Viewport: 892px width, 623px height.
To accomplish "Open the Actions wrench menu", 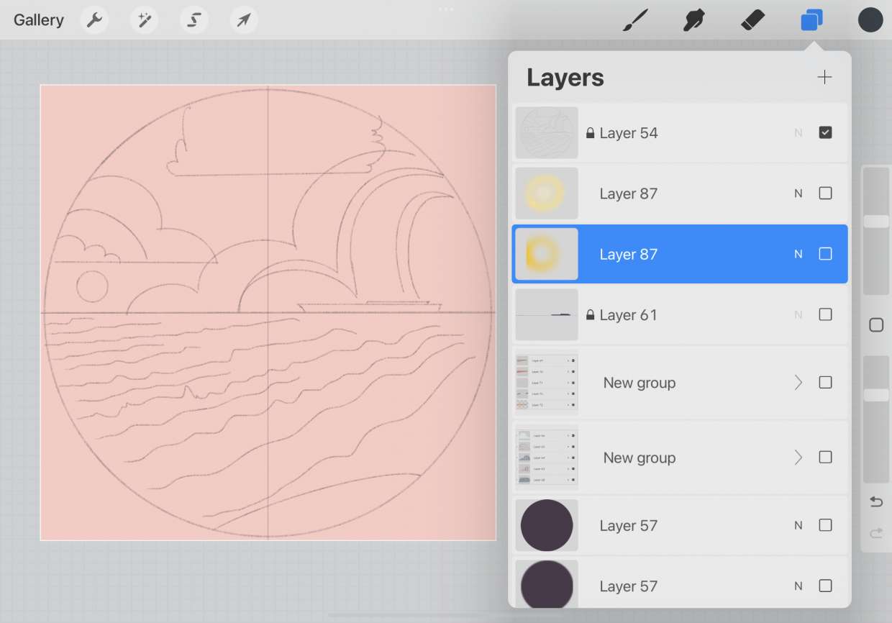I will coord(94,20).
